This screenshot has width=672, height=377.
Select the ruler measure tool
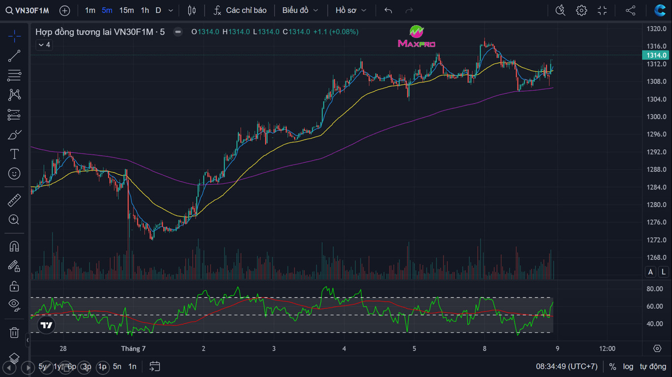coord(14,200)
